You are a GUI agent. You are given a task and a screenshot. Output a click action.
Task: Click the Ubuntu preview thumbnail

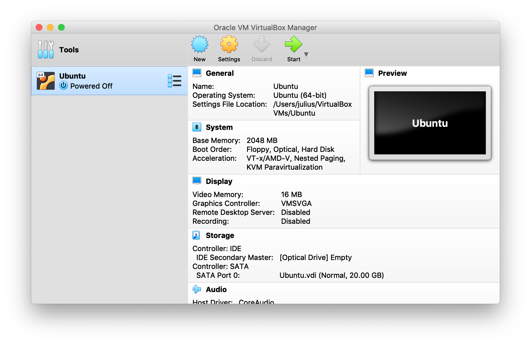430,123
